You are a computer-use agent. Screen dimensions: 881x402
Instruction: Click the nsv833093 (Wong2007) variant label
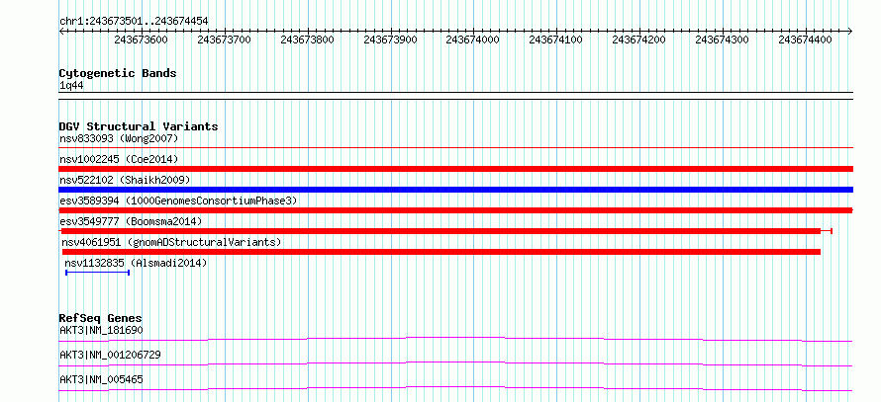tap(119, 138)
